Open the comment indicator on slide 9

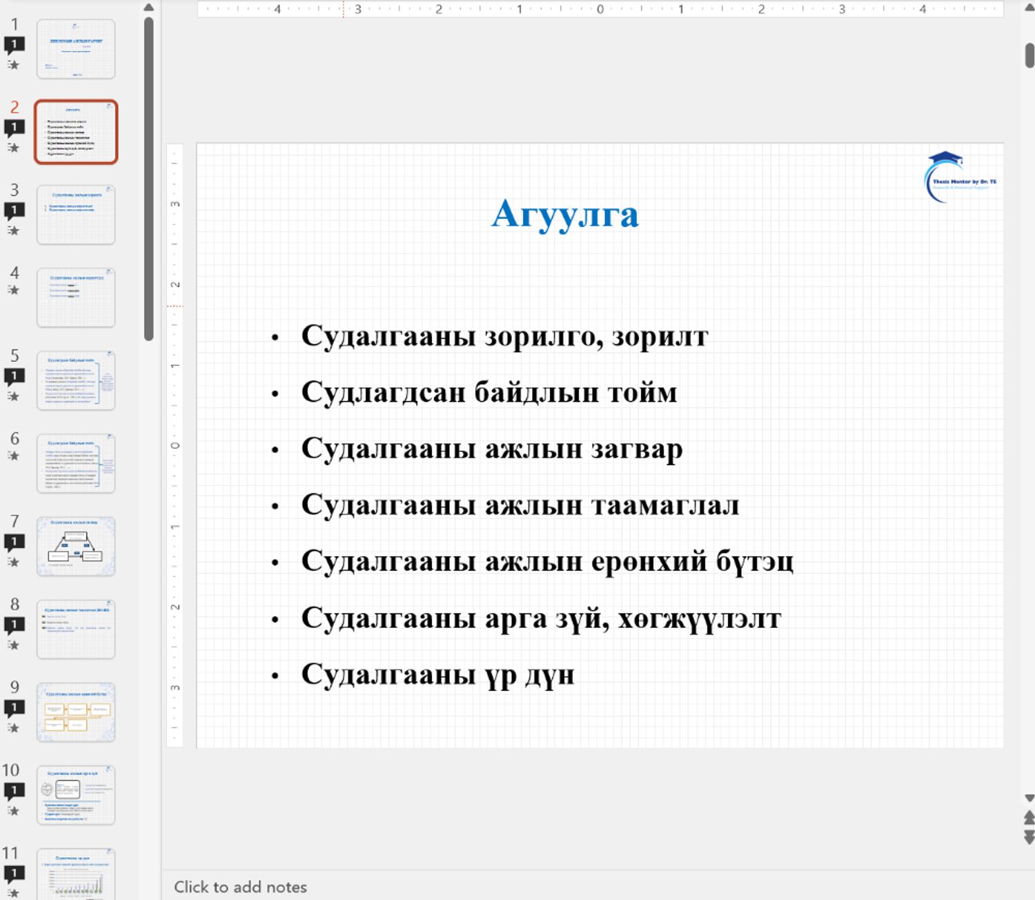point(14,708)
